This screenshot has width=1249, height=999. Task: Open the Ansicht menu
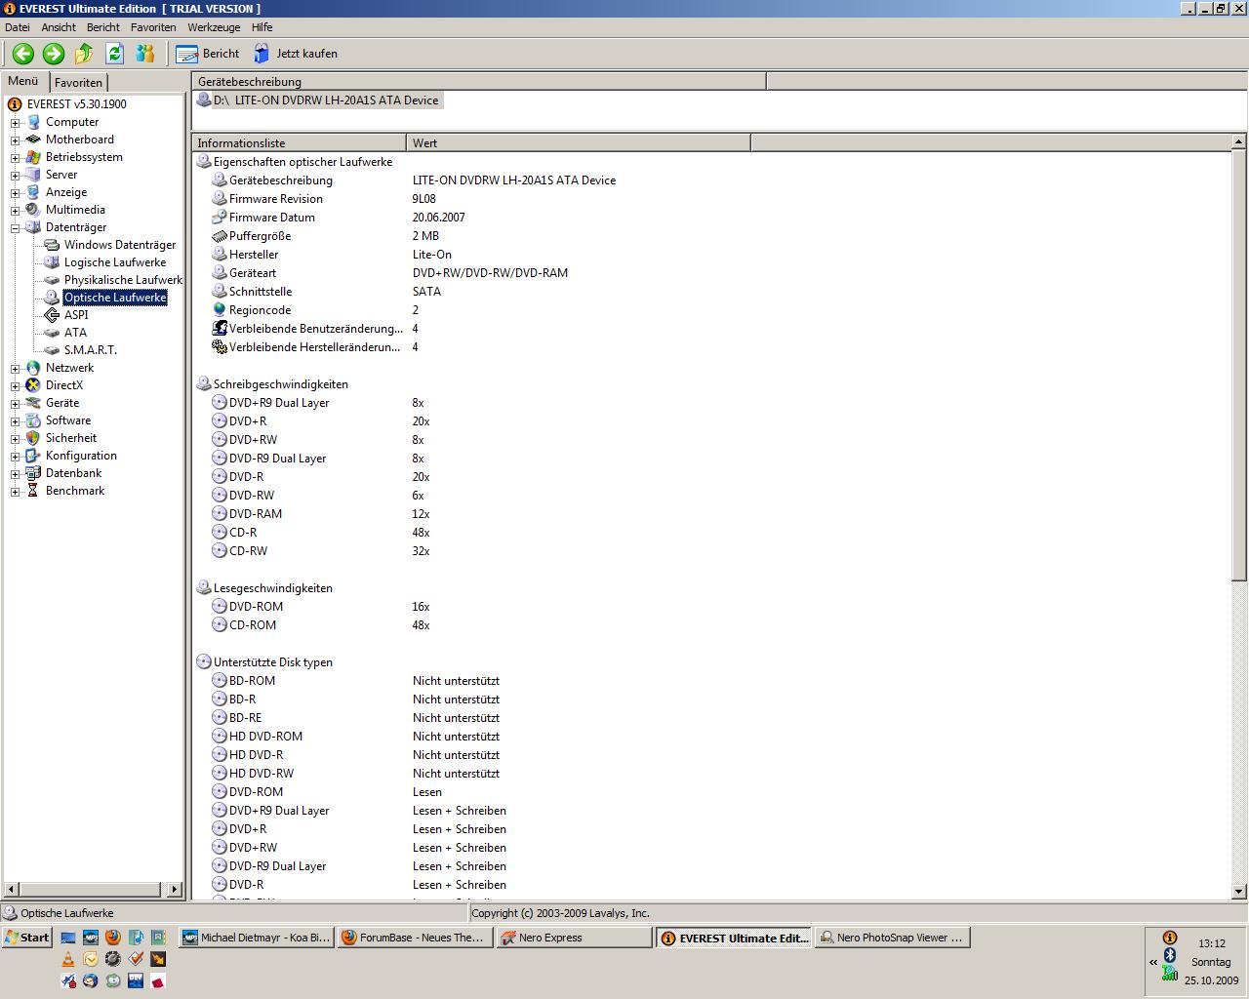[59, 27]
